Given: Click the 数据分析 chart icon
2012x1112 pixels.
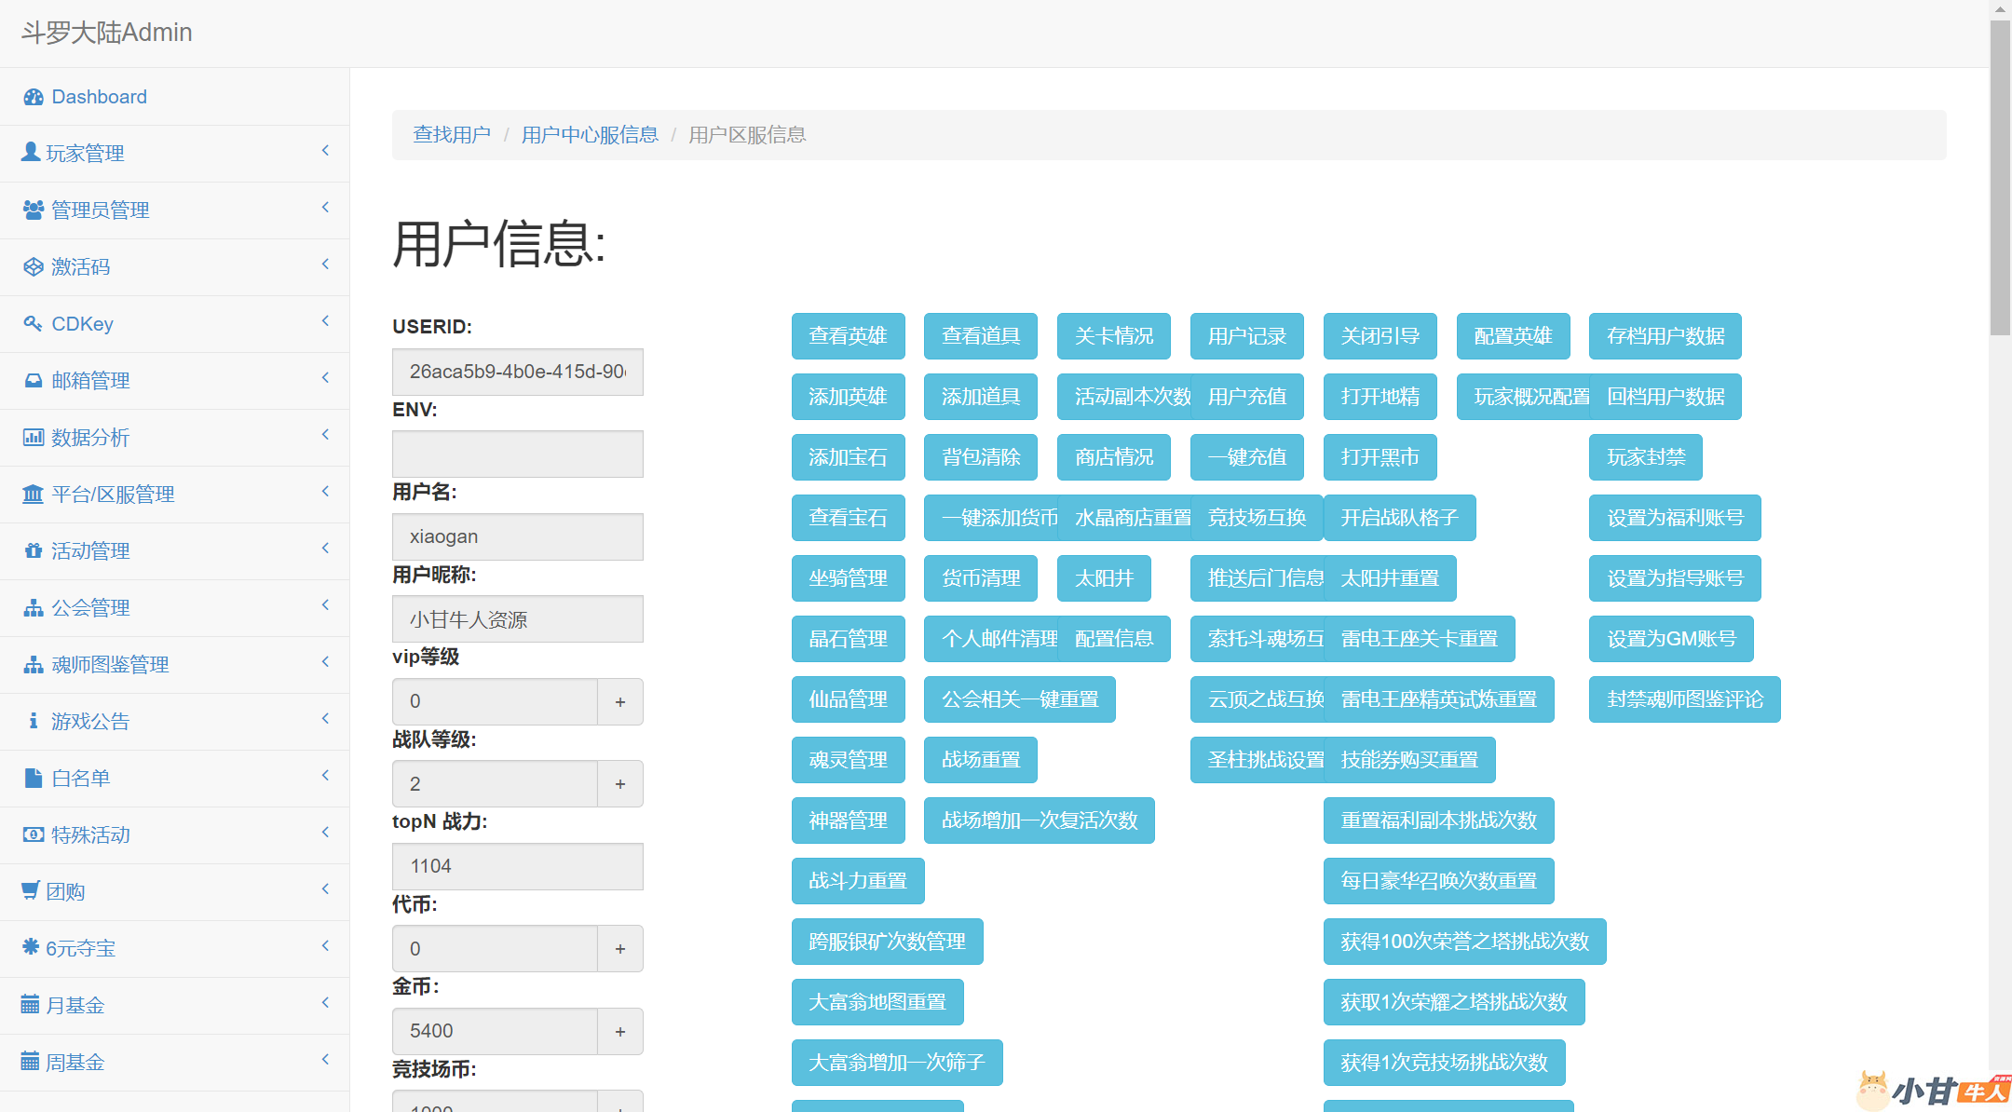Looking at the screenshot, I should [x=34, y=437].
